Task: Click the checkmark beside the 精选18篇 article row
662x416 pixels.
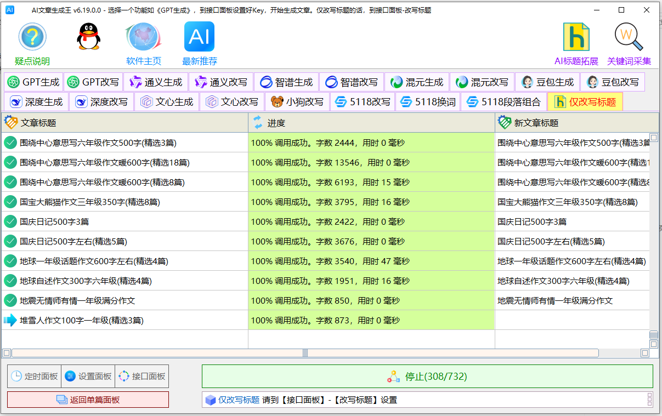Action: pos(10,162)
